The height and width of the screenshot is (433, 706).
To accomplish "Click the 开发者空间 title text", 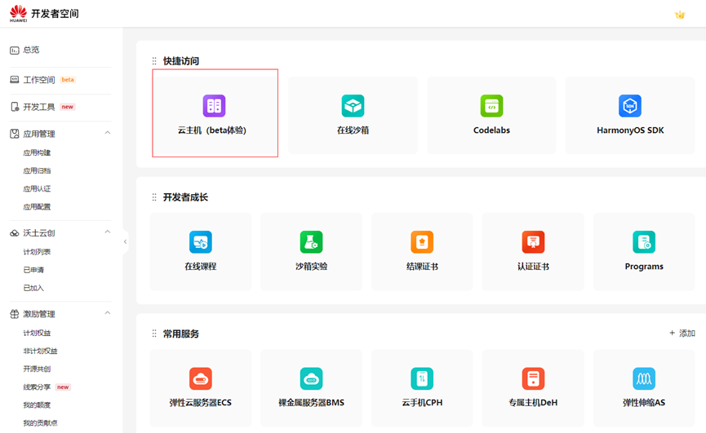I will click(x=55, y=14).
